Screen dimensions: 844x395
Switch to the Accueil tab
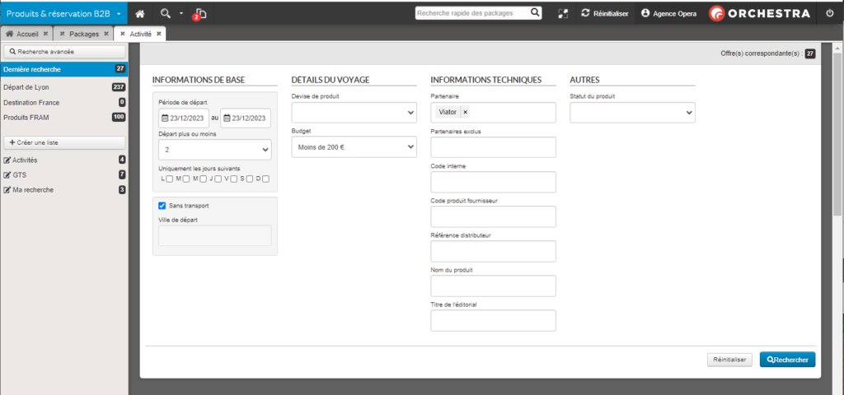(x=27, y=34)
